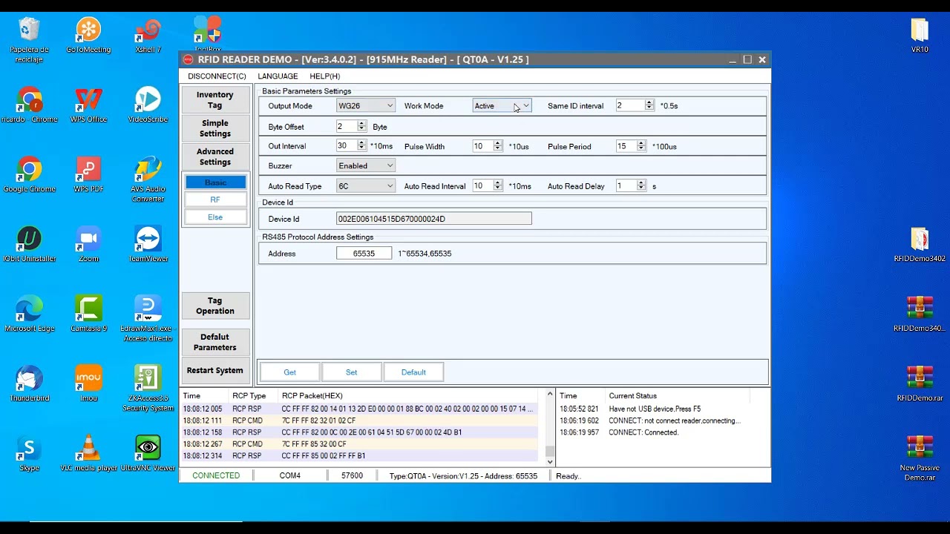
Task: Open the Google Chrome desktop icon
Action: [30, 174]
